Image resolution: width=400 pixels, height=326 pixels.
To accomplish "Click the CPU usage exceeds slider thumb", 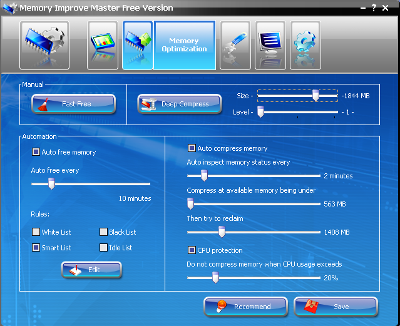I will pyautogui.click(x=215, y=278).
